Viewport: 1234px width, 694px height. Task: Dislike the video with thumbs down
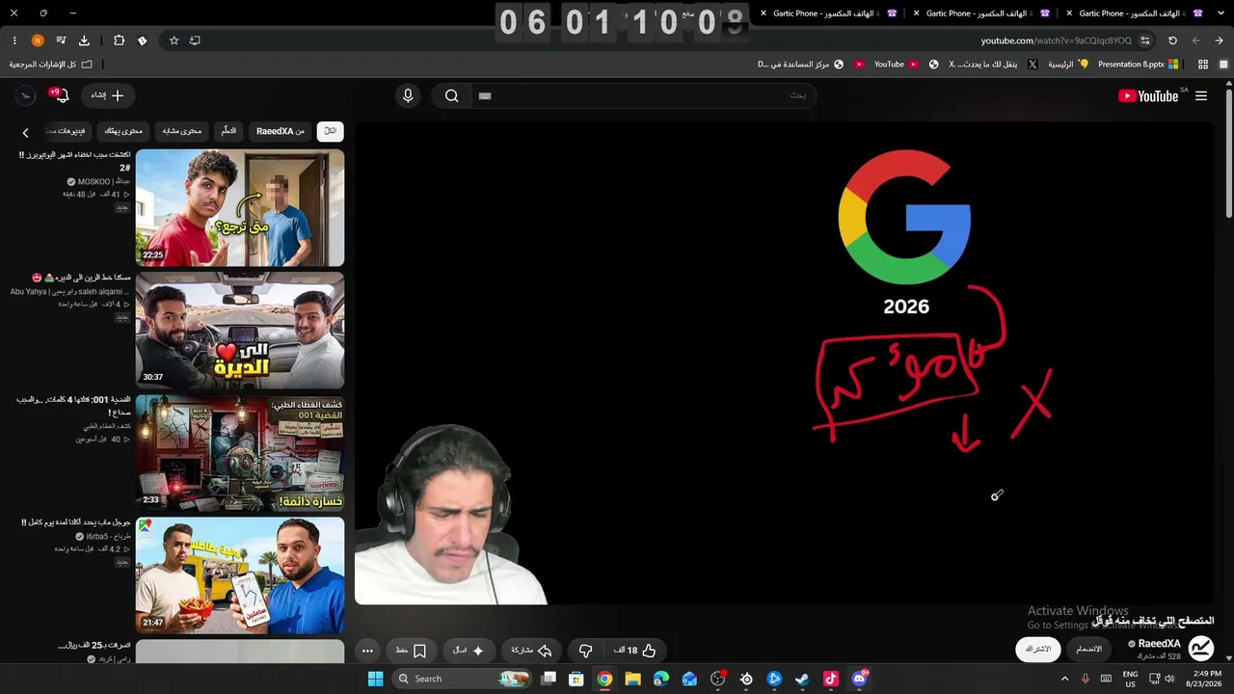point(585,651)
